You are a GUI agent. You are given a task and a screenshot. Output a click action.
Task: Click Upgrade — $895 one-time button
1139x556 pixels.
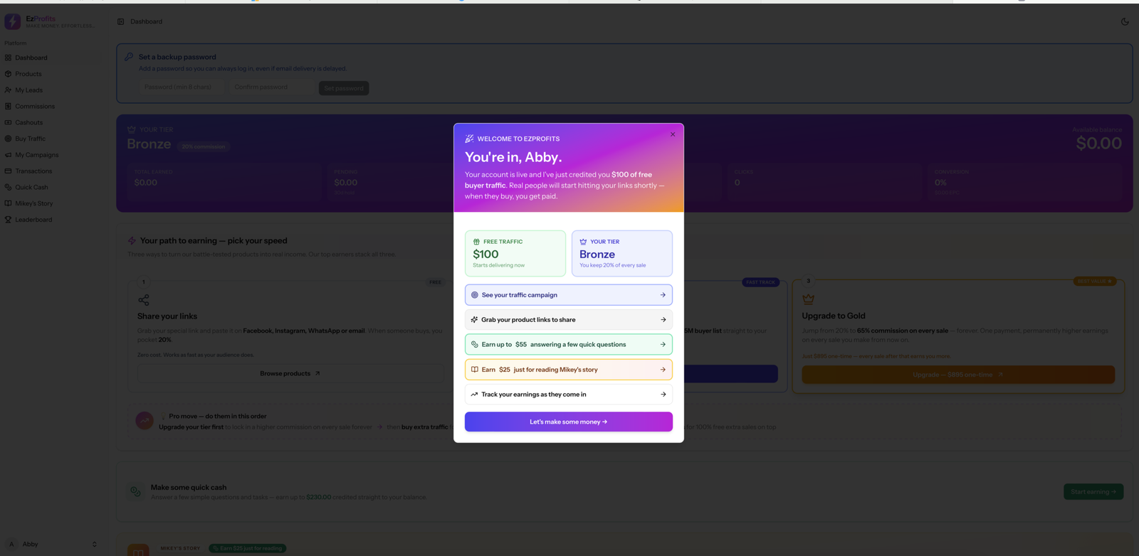pyautogui.click(x=958, y=375)
